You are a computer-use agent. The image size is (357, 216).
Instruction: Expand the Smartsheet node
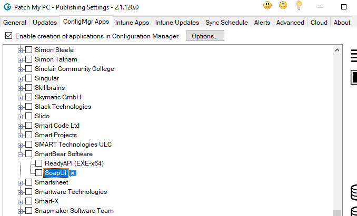coord(20,183)
